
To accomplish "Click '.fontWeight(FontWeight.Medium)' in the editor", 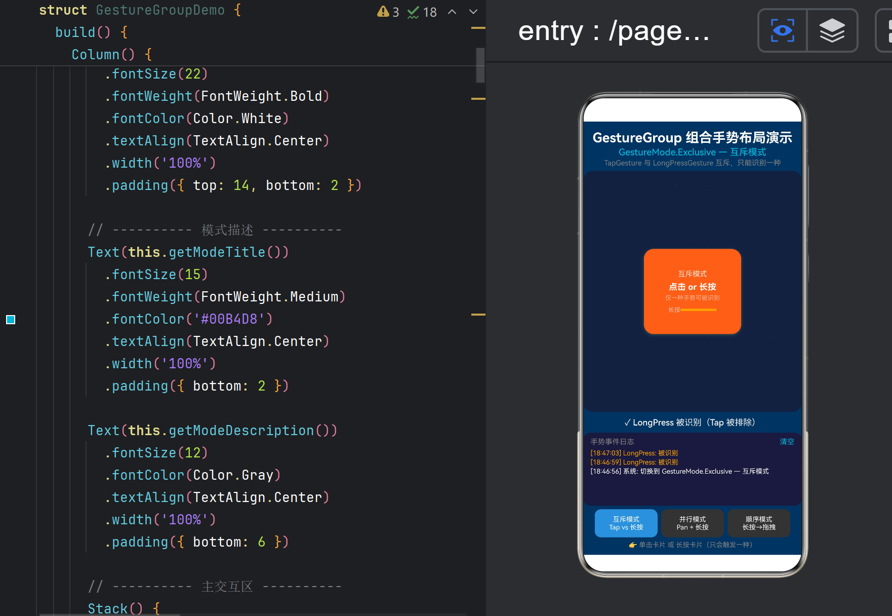I will click(x=225, y=297).
